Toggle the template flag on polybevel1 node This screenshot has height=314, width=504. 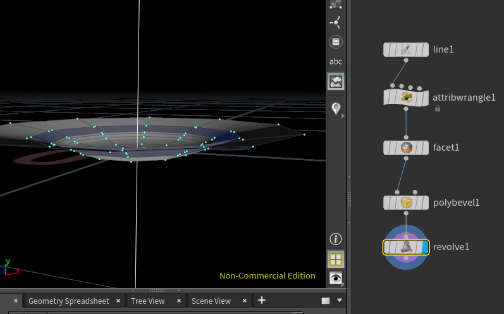(x=418, y=203)
